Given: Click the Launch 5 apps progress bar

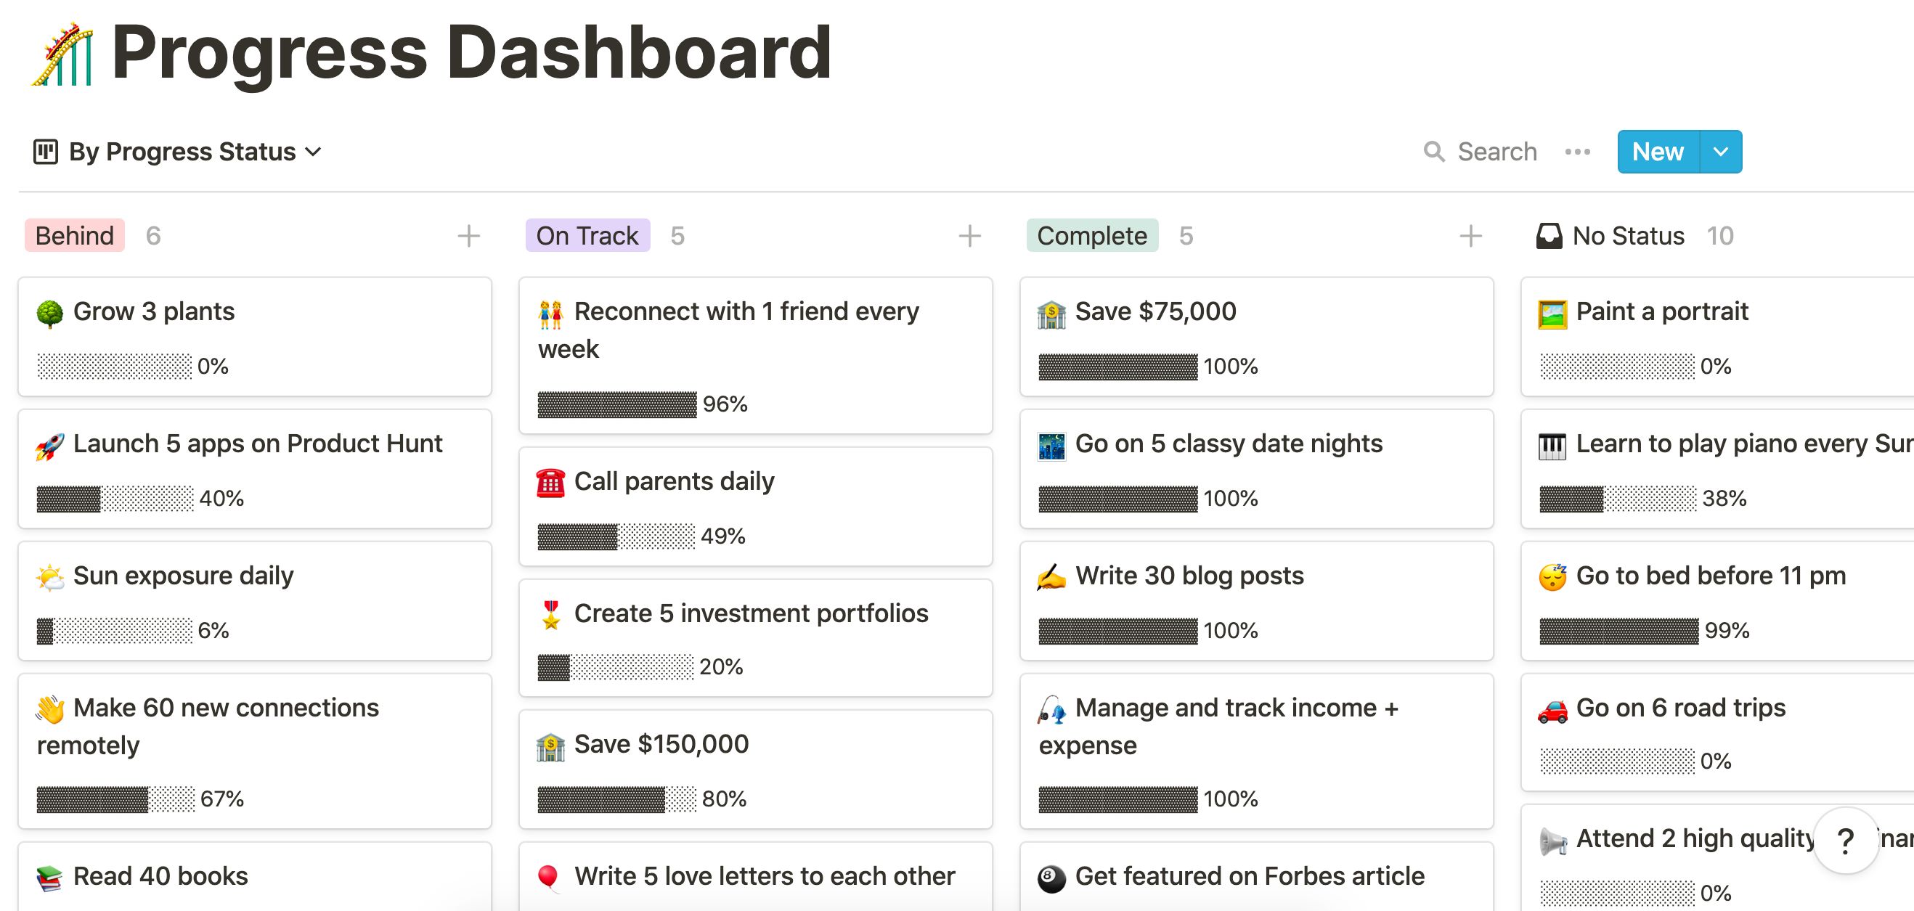Looking at the screenshot, I should click(115, 499).
